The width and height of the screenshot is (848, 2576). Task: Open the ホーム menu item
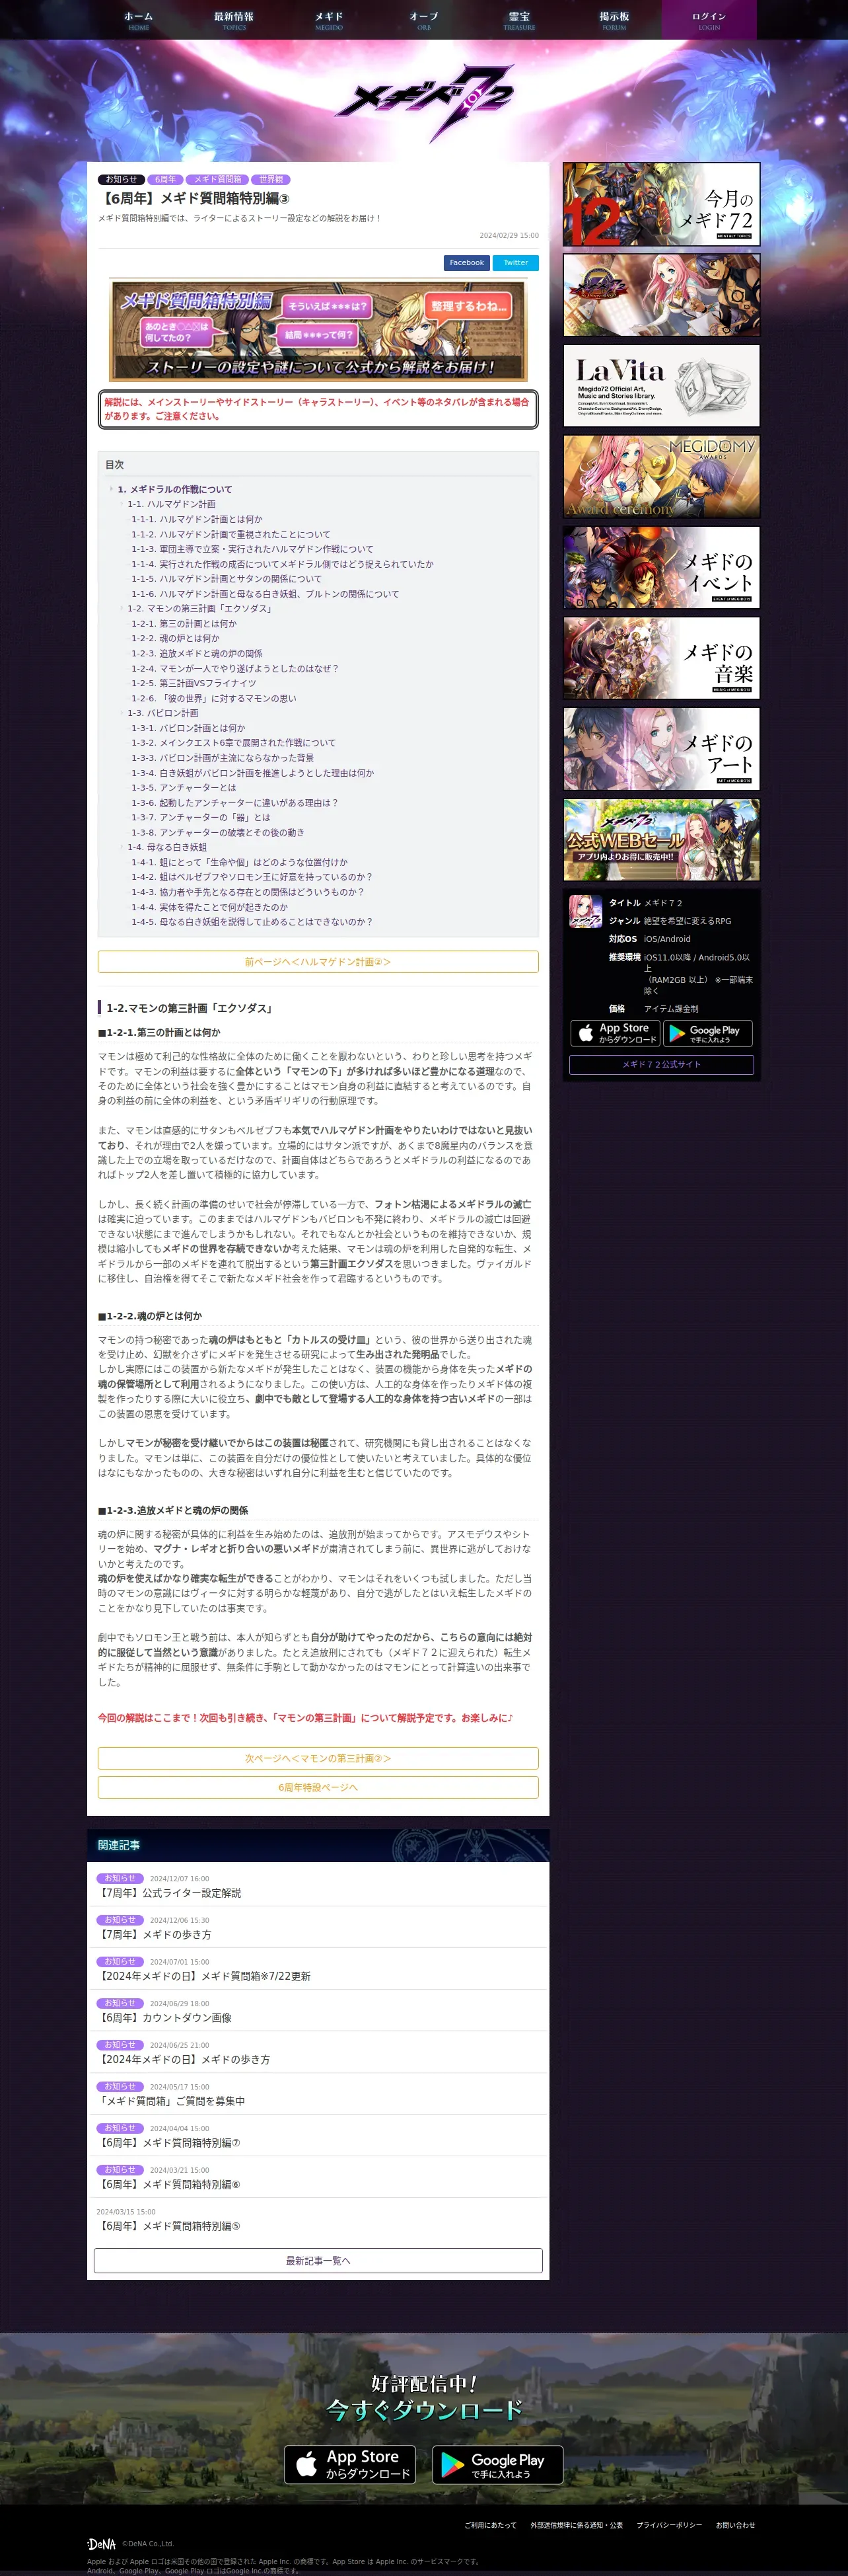pos(139,20)
